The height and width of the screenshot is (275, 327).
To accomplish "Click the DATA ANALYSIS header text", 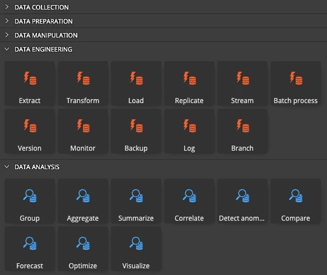I will [37, 167].
